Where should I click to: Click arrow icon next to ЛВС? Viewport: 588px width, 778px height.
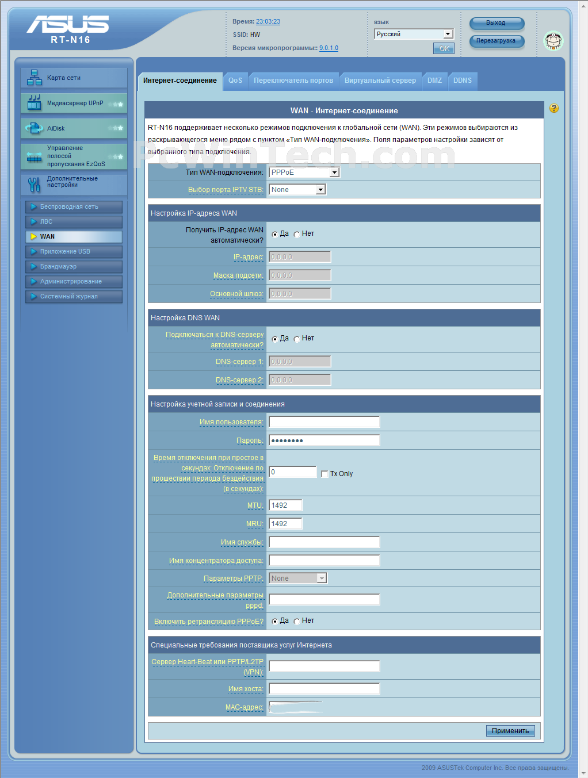[x=34, y=221]
